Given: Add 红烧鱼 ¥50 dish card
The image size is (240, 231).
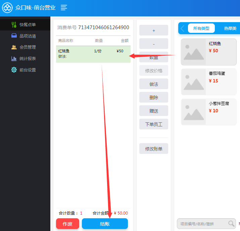Looking at the screenshot, I should (x=209, y=52).
